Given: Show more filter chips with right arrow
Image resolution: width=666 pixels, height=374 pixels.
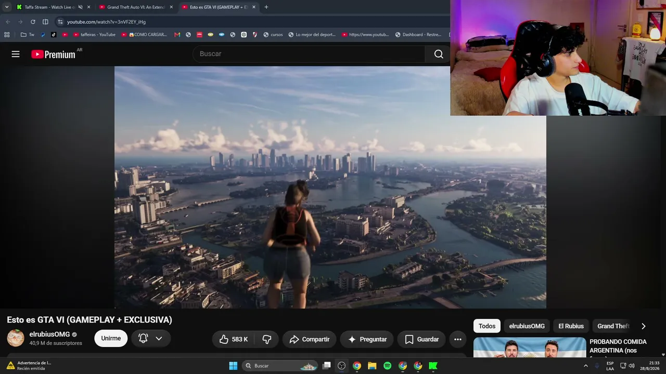Looking at the screenshot, I should (643, 326).
